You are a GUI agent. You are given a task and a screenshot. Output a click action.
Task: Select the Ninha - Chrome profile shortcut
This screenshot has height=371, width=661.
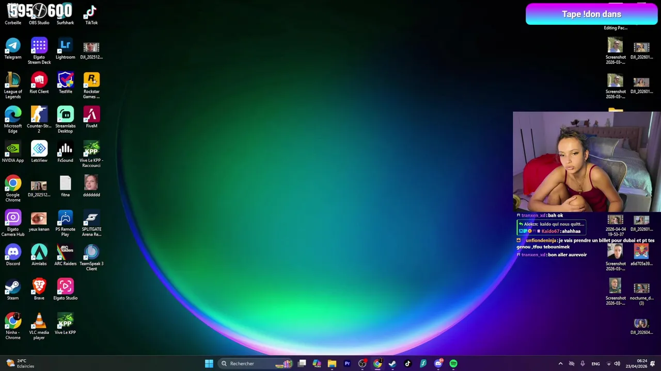coord(13,327)
